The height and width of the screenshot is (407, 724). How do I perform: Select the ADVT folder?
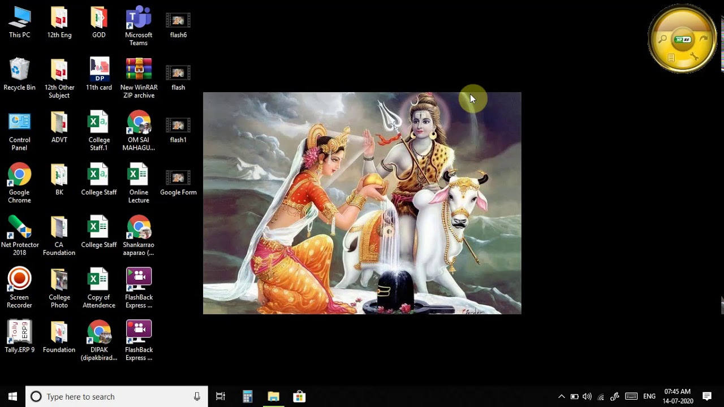59,128
